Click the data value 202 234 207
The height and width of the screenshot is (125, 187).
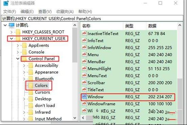click(x=160, y=97)
